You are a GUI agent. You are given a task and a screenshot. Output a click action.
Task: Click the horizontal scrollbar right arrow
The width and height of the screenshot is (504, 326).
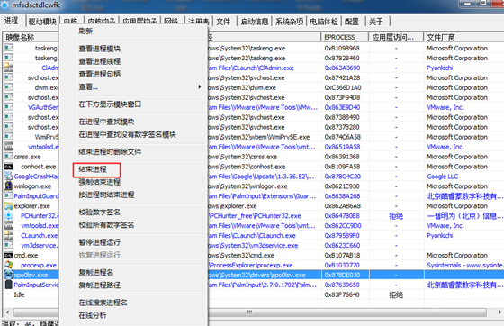499,312
